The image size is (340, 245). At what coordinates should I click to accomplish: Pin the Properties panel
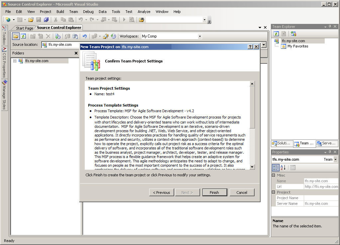(330, 152)
